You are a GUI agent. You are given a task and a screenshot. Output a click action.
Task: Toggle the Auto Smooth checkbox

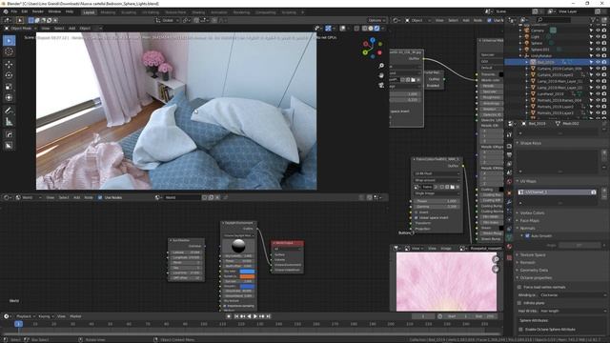click(x=527, y=236)
